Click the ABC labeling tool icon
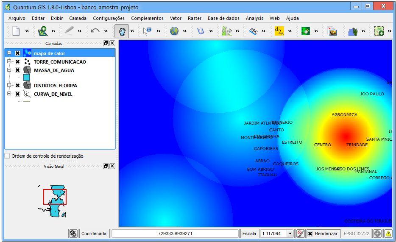396x242 pixels. (253, 31)
